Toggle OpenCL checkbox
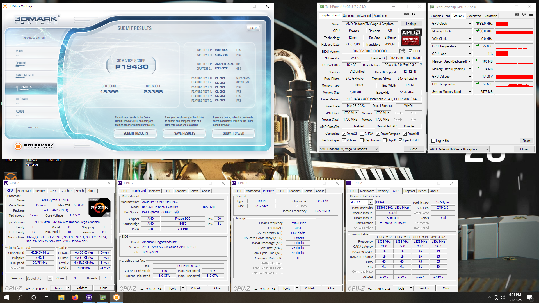 [344, 134]
